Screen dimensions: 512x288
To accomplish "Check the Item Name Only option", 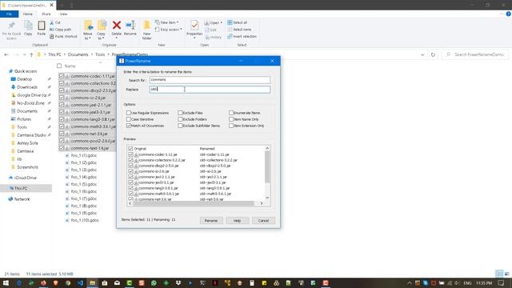I will click(231, 119).
